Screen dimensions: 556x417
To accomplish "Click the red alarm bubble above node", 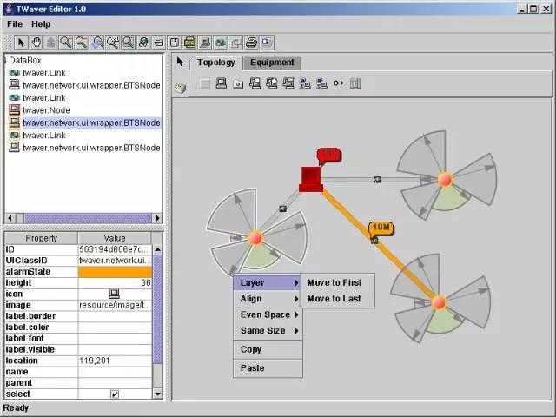I will 329,156.
